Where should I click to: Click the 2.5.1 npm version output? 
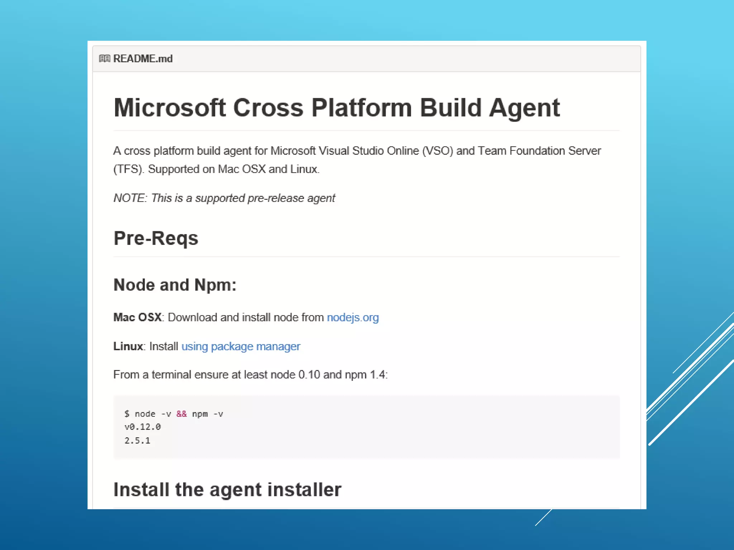click(137, 441)
